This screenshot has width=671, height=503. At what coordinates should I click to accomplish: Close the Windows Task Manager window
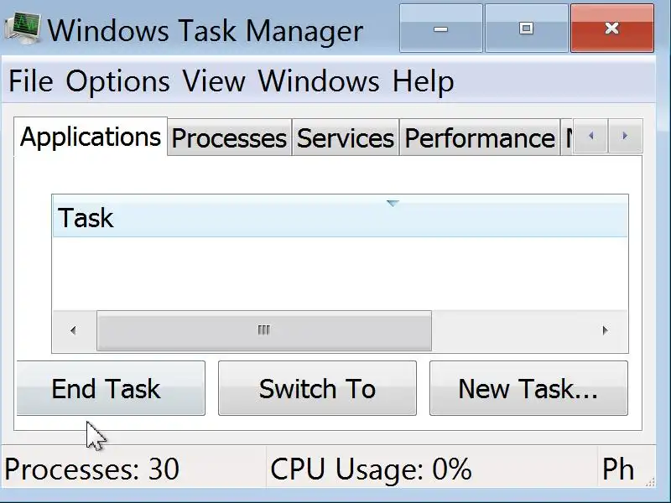point(611,29)
